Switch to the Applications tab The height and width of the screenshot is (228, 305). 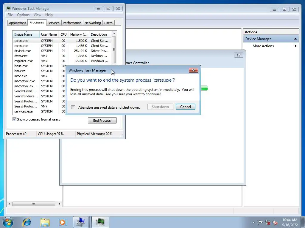pyautogui.click(x=18, y=23)
